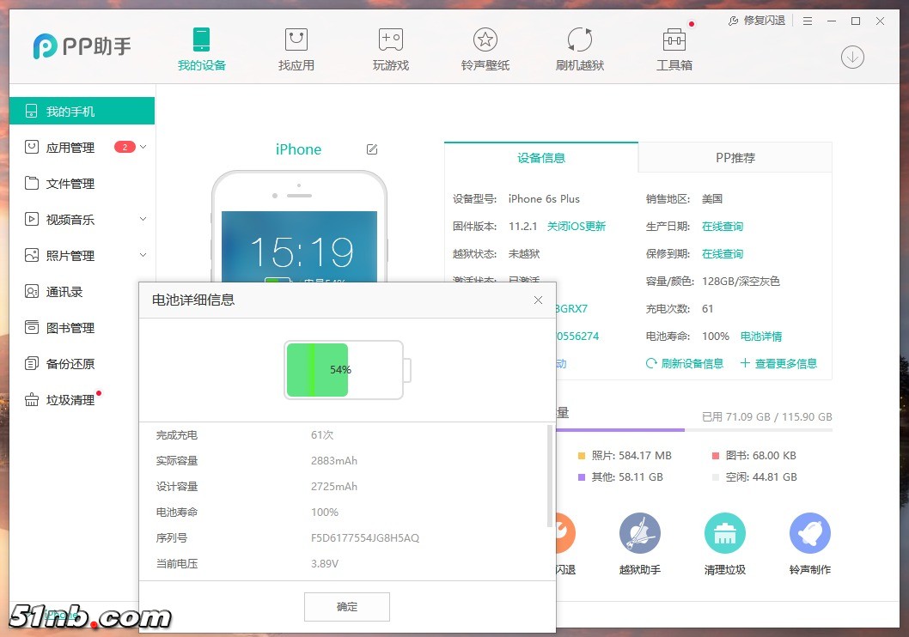909x637 pixels.
Task: Open the 玩游戏 games section
Action: point(391,49)
